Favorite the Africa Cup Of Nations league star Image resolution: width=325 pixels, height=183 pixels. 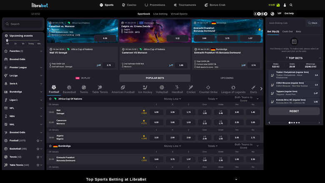point(50,99)
